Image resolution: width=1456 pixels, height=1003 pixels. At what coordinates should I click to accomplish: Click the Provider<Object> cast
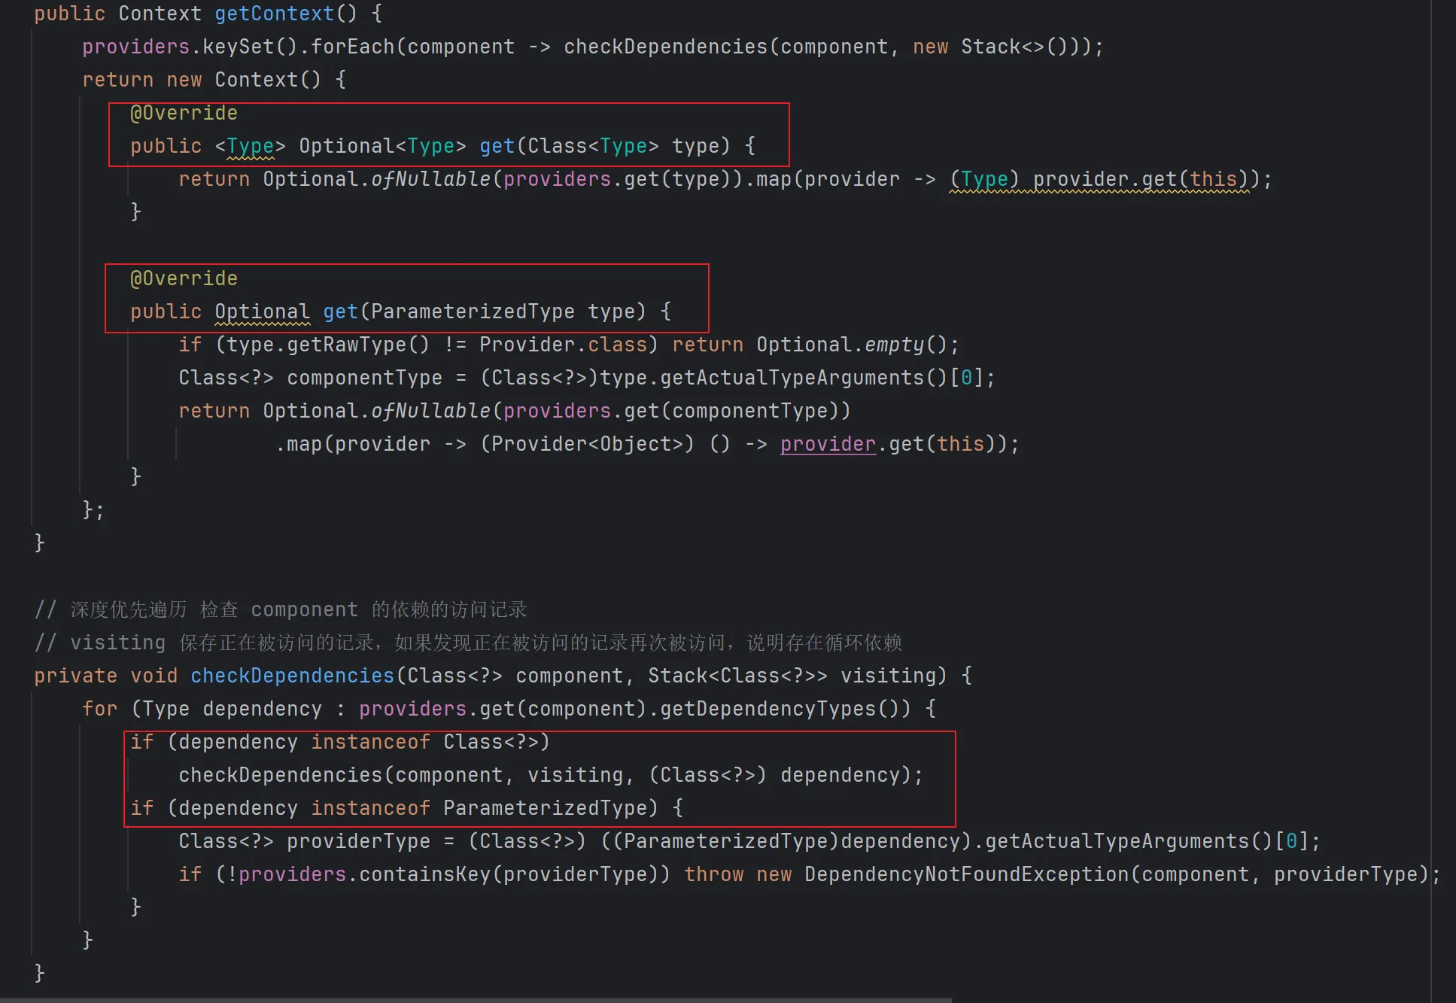pos(587,444)
